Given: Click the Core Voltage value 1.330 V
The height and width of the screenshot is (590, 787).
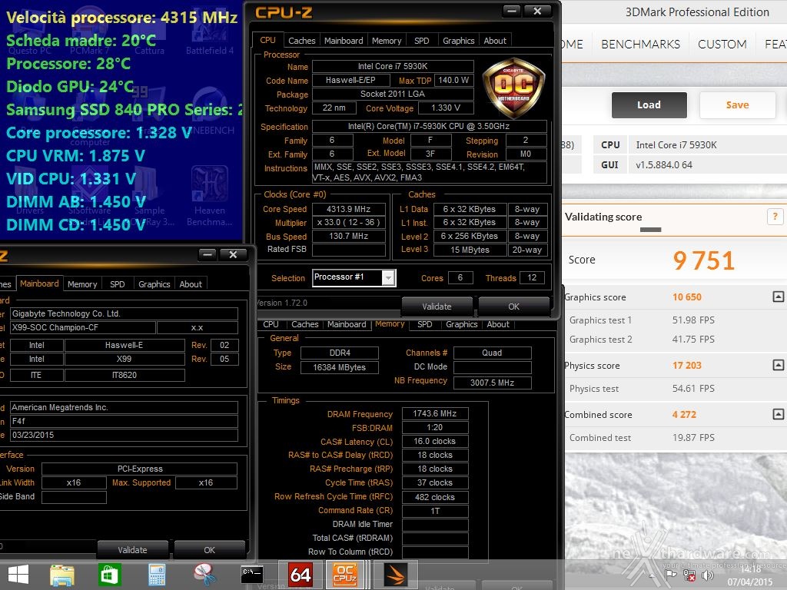Looking at the screenshot, I should pos(445,108).
